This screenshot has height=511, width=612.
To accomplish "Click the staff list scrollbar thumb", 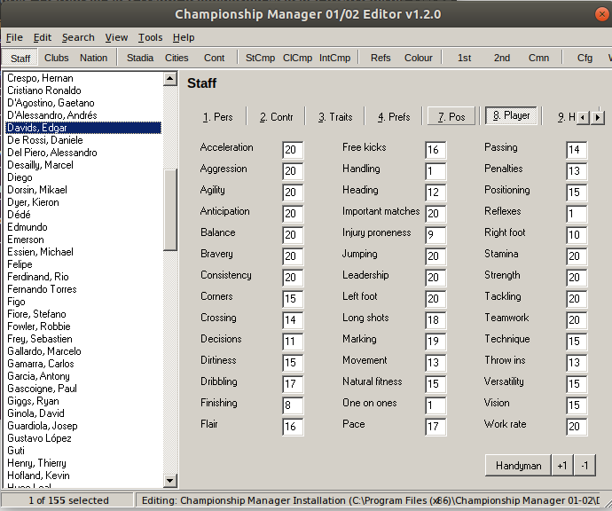I will click(x=169, y=209).
